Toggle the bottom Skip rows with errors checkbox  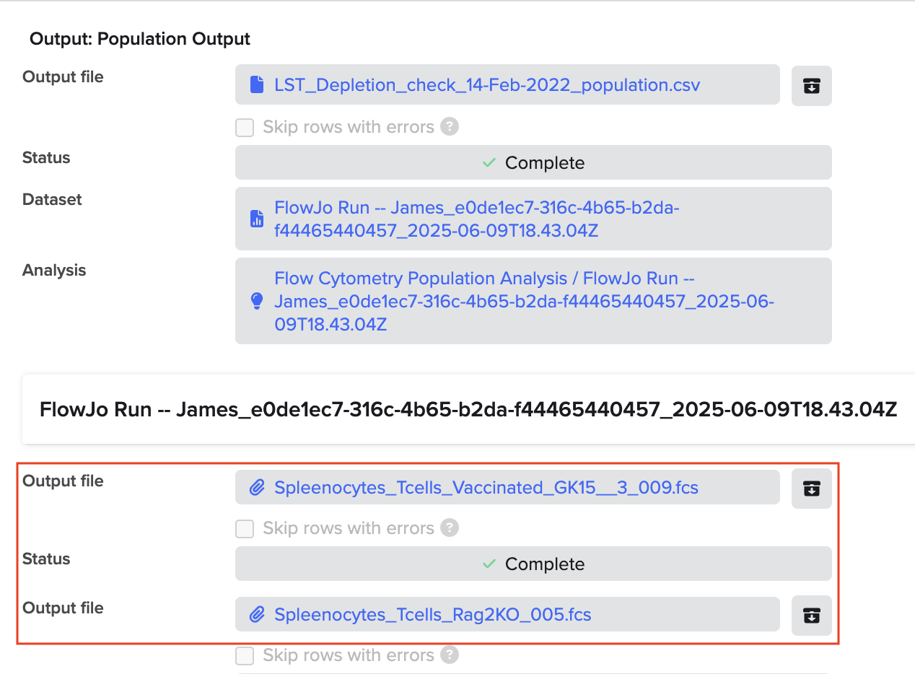(244, 655)
